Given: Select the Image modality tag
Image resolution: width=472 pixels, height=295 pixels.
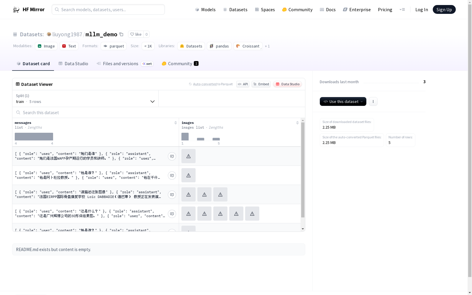Looking at the screenshot, I should click(46, 46).
